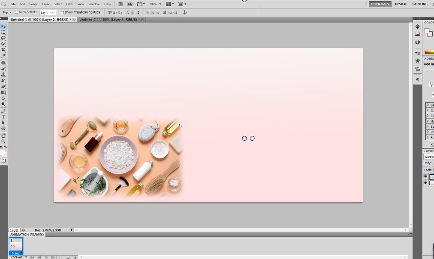
Task: Switch to the Essentials workspace
Action: pyautogui.click(x=380, y=4)
